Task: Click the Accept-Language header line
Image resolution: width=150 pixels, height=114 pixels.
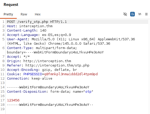Action: [x=39, y=35]
